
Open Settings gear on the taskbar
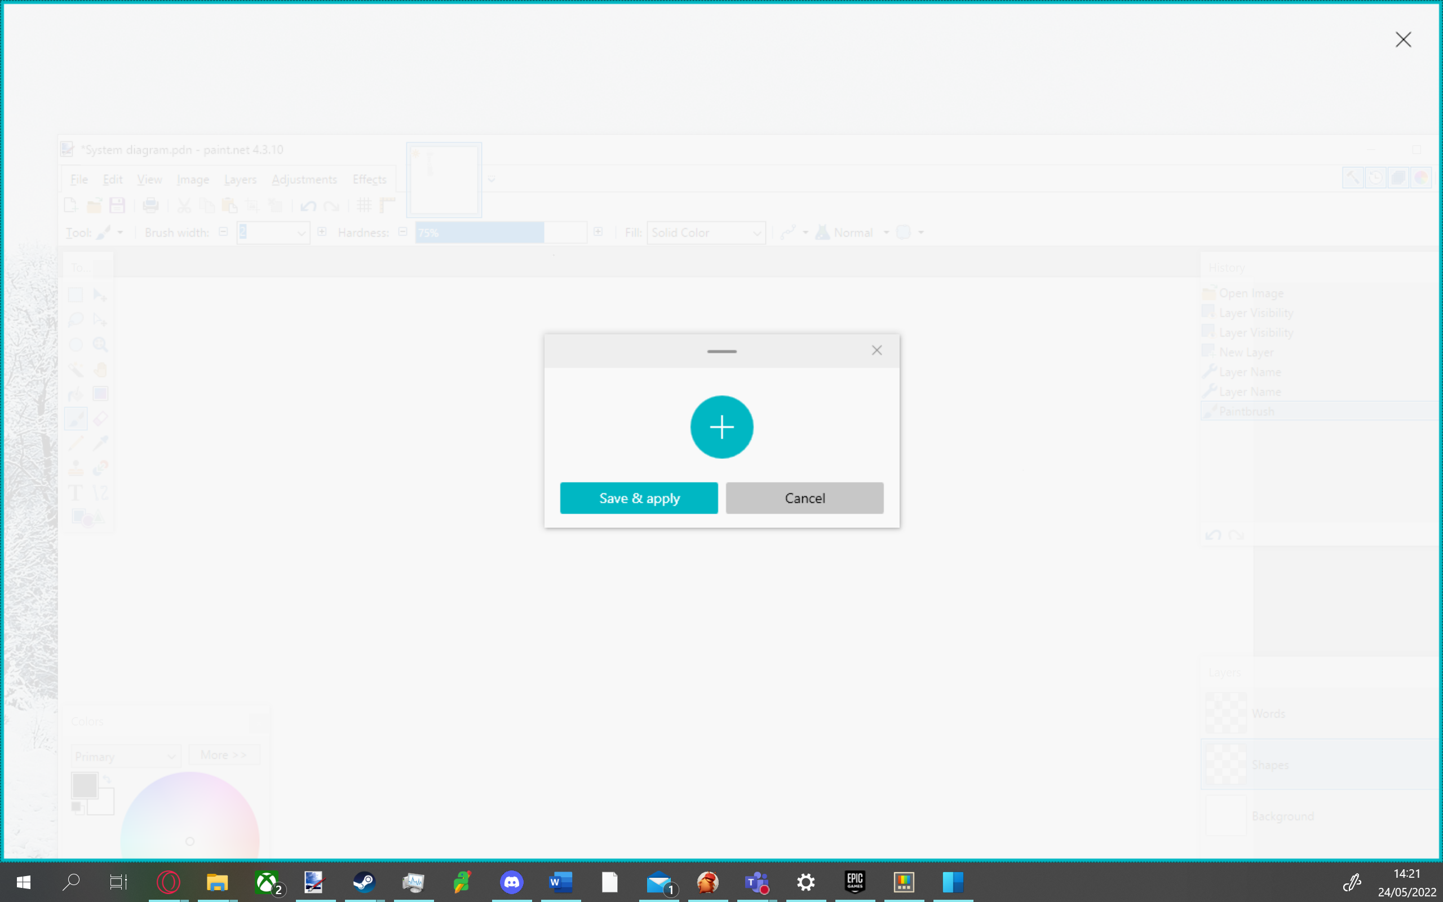[x=805, y=882]
